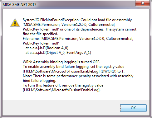
Task: Click the yellow warning triangle icon
Action: 15,23
